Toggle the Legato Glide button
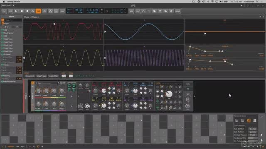The height and width of the screenshot is (149, 266). [53, 76]
